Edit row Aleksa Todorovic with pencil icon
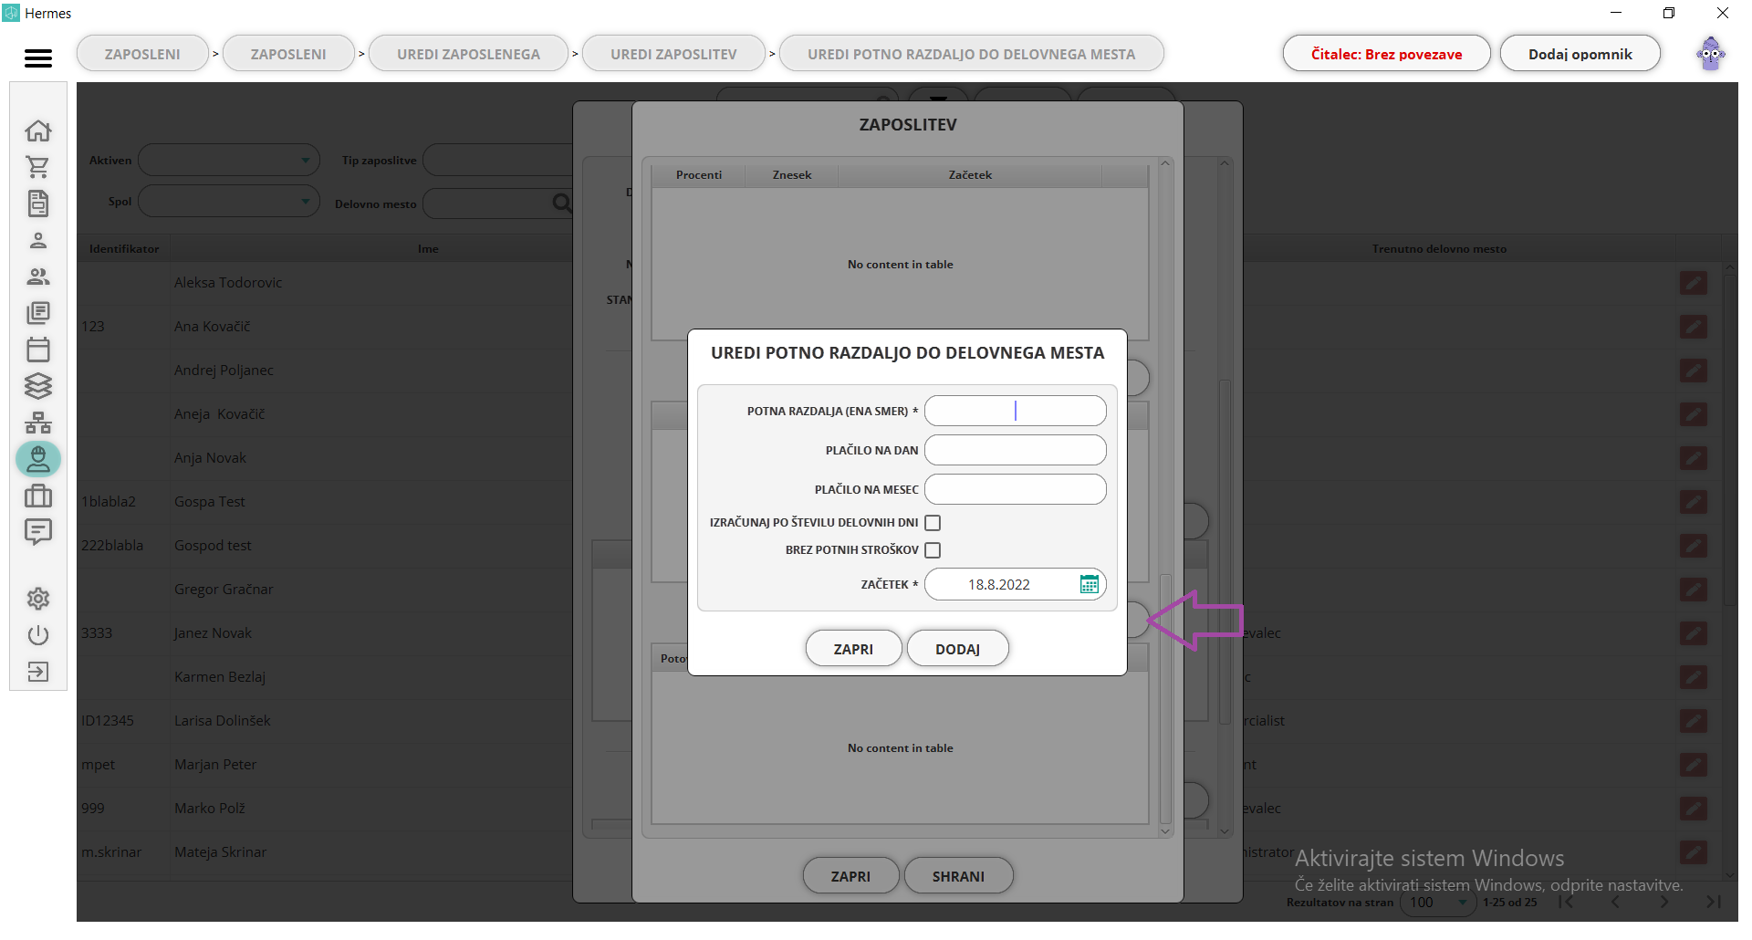Viewport: 1752px width, 940px height. coord(1694,283)
